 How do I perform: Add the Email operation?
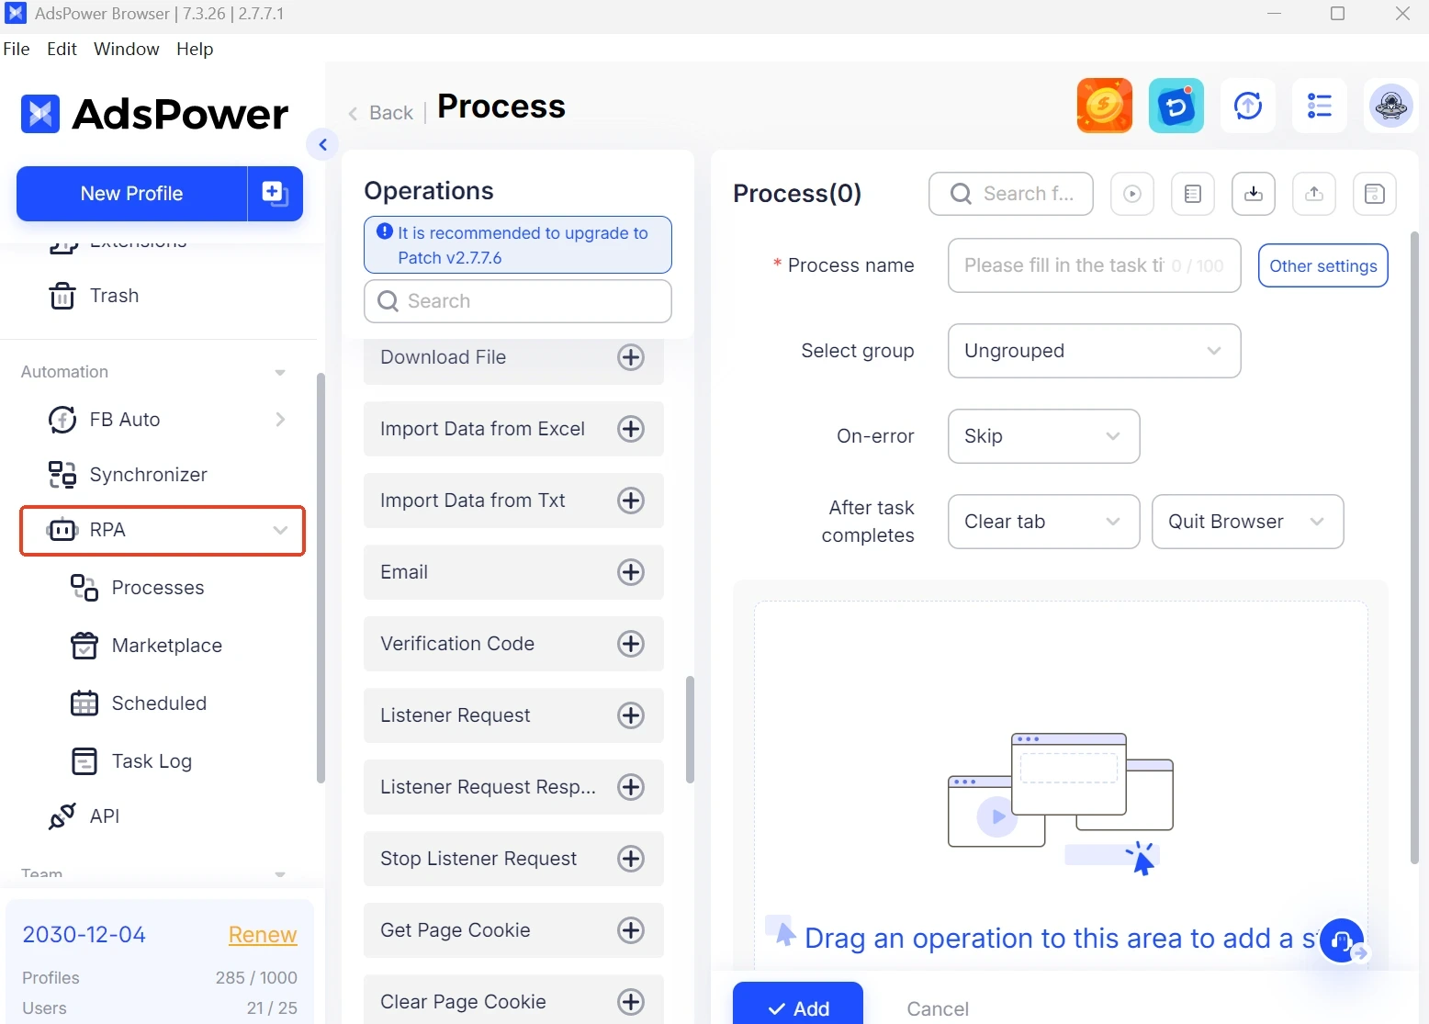click(631, 572)
